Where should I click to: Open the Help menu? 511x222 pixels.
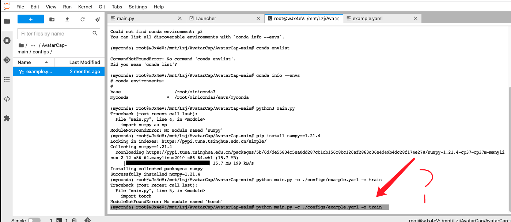pos(159,7)
